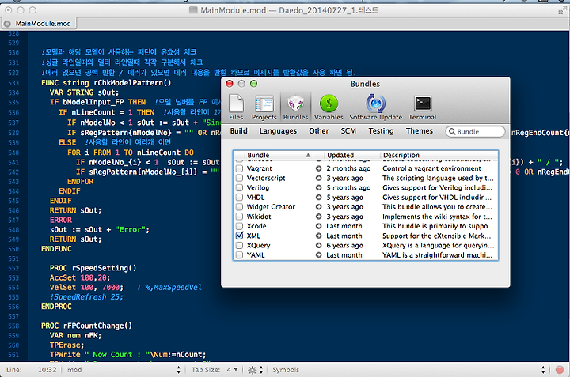Click the '6 years ago' updated cell for XQuery

344,245
